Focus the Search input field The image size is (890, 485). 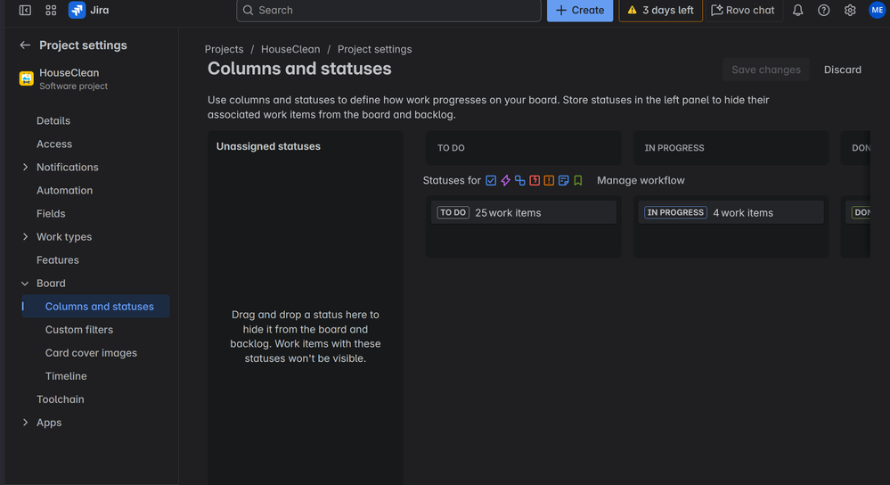[x=388, y=10]
